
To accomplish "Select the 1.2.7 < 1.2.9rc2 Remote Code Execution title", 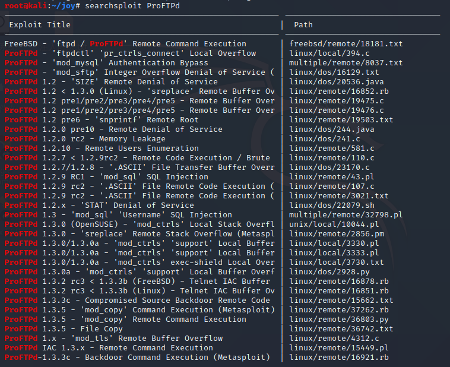I will (137, 157).
